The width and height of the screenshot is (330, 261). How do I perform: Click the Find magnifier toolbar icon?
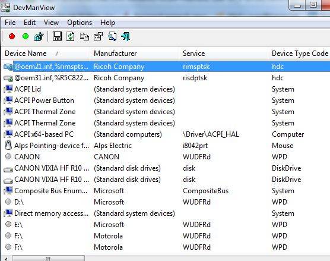click(112, 36)
